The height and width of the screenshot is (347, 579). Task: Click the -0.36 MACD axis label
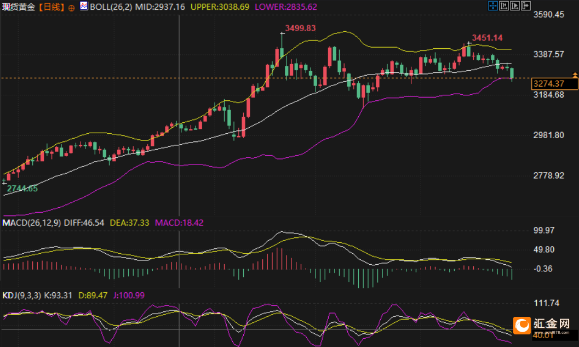point(543,269)
